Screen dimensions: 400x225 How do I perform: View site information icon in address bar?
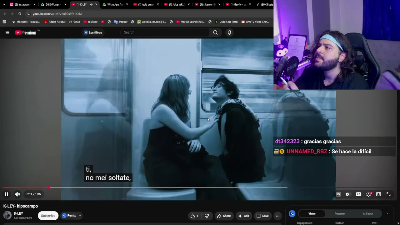(x=29, y=14)
